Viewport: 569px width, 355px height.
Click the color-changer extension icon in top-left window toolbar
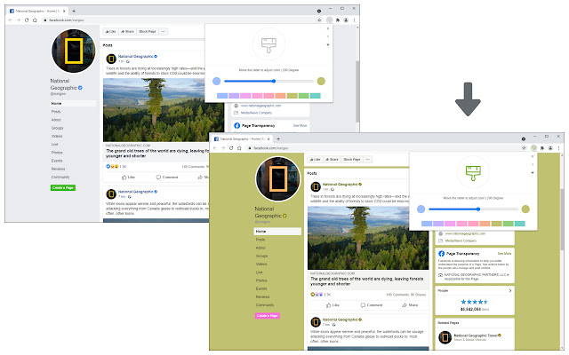tap(329, 20)
